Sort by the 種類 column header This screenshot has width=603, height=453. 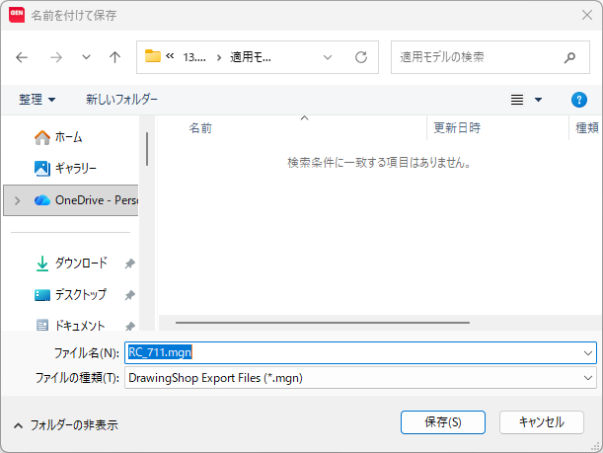(587, 128)
